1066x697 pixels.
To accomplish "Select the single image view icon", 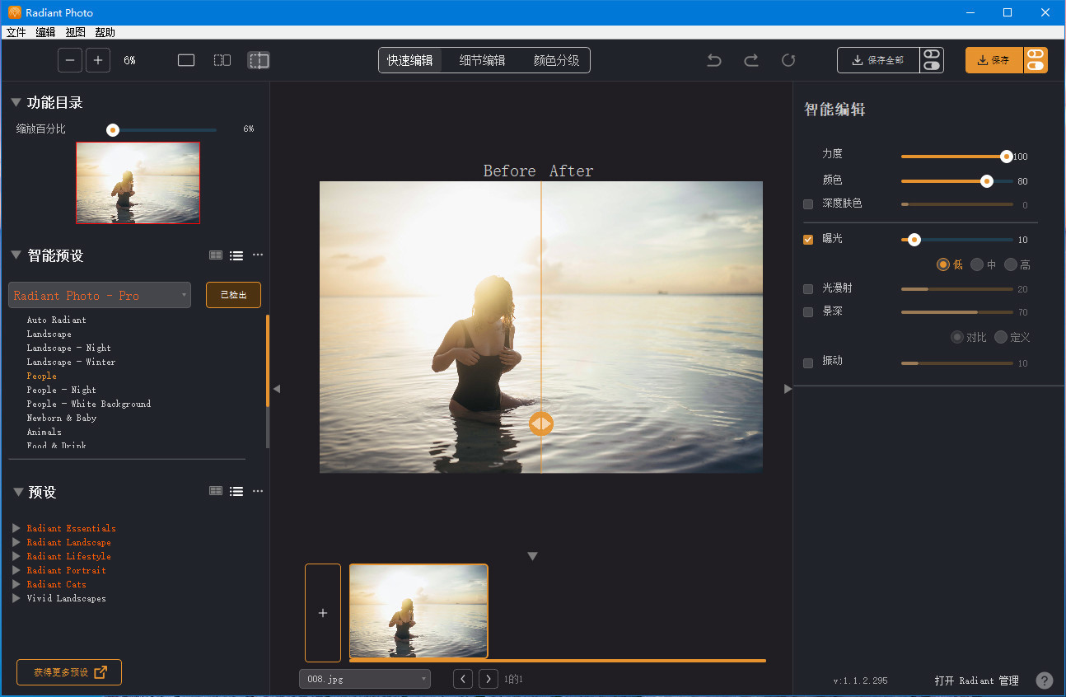I will pos(186,59).
